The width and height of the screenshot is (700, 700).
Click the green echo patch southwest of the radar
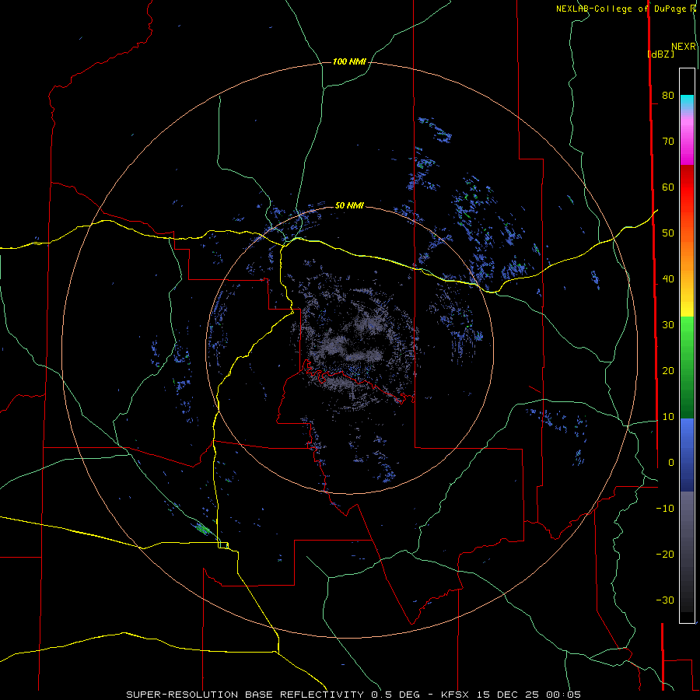(x=202, y=529)
